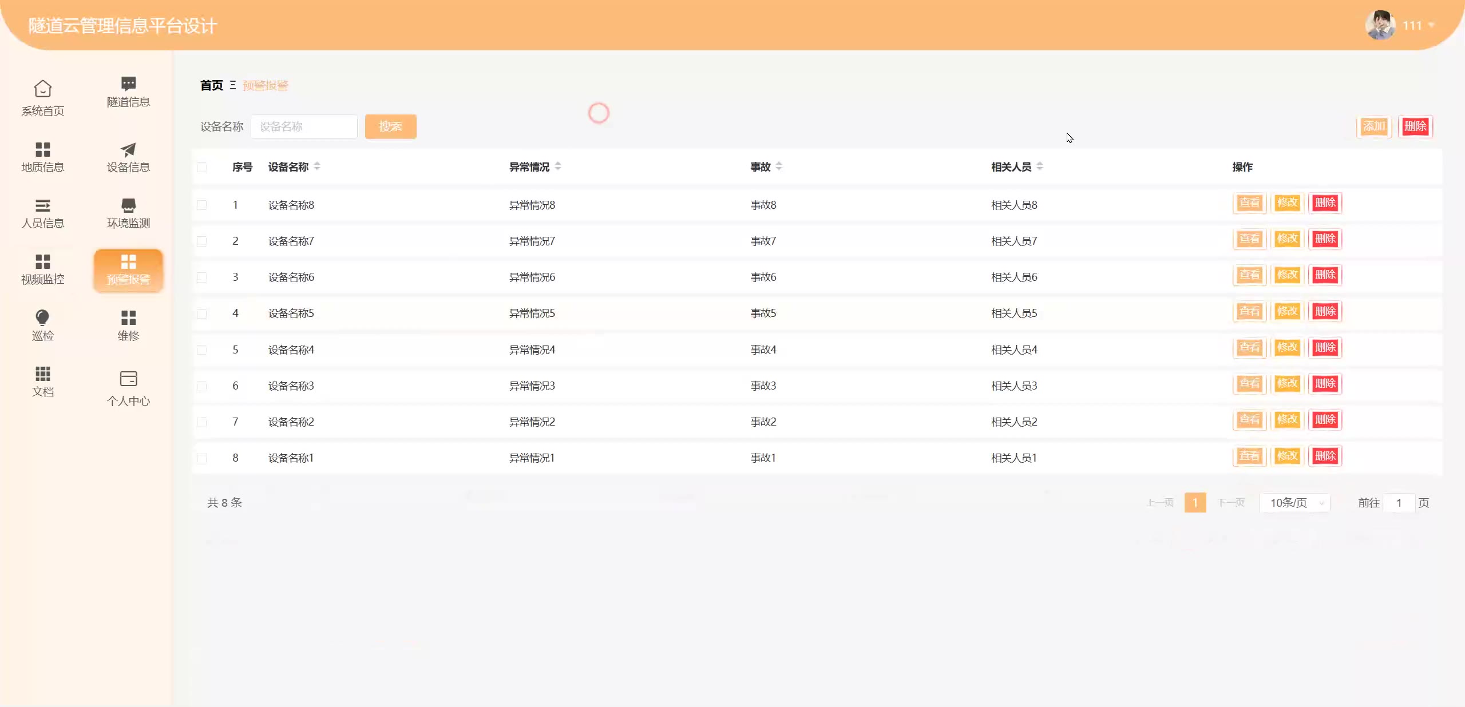Open the 10条/页 page size dropdown
The width and height of the screenshot is (1465, 707).
[x=1294, y=503]
